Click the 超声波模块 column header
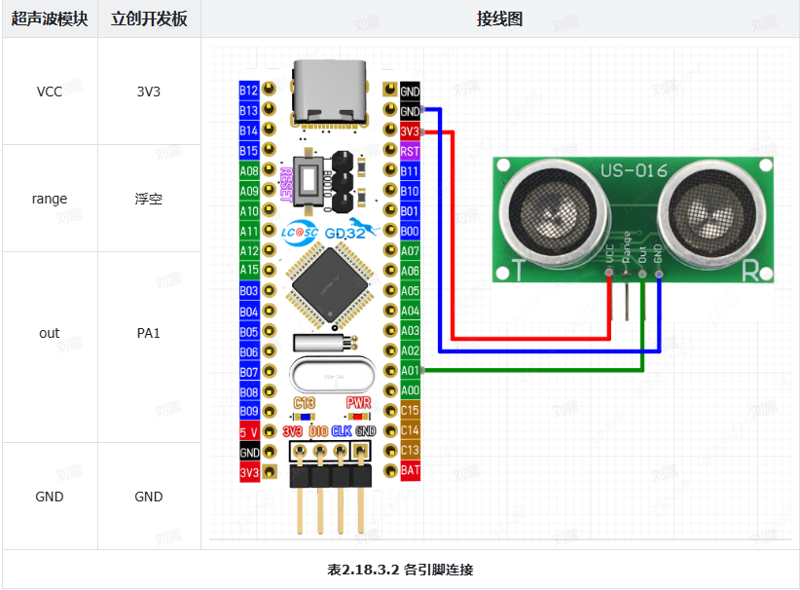This screenshot has height=590, width=800. tap(50, 18)
